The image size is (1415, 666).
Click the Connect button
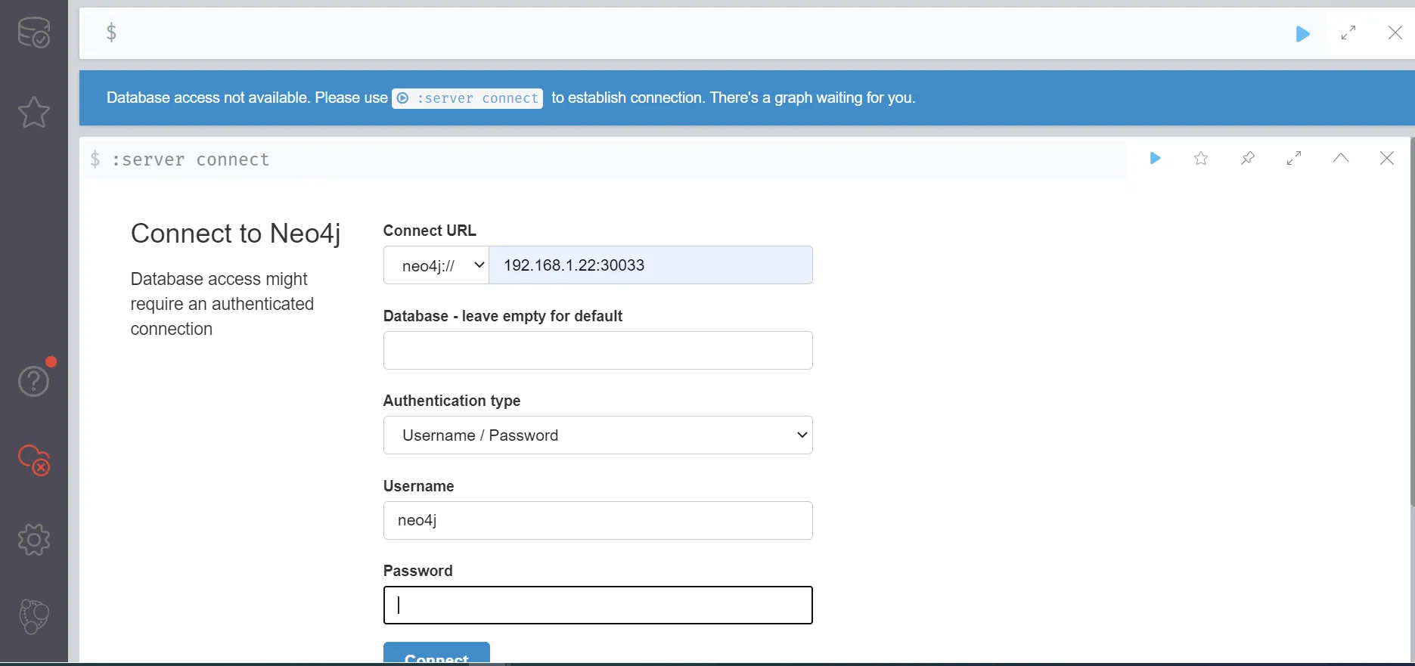[436, 654]
